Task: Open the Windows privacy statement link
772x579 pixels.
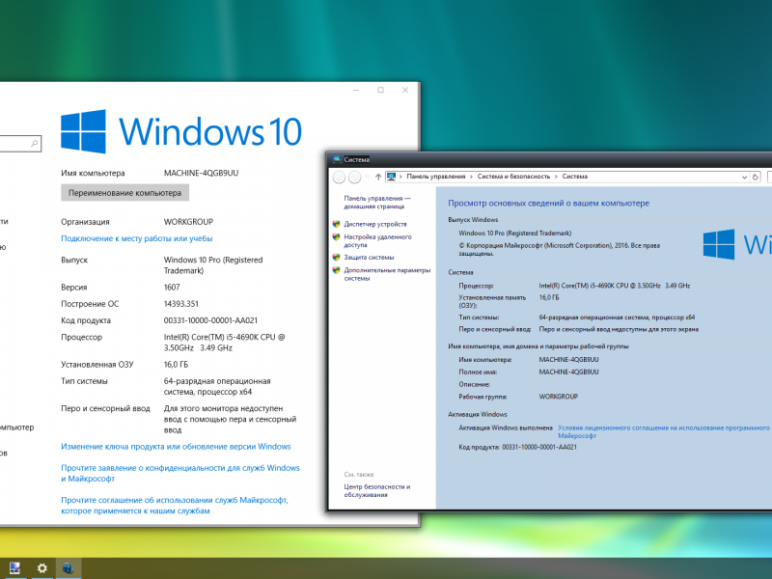Action: (180, 473)
